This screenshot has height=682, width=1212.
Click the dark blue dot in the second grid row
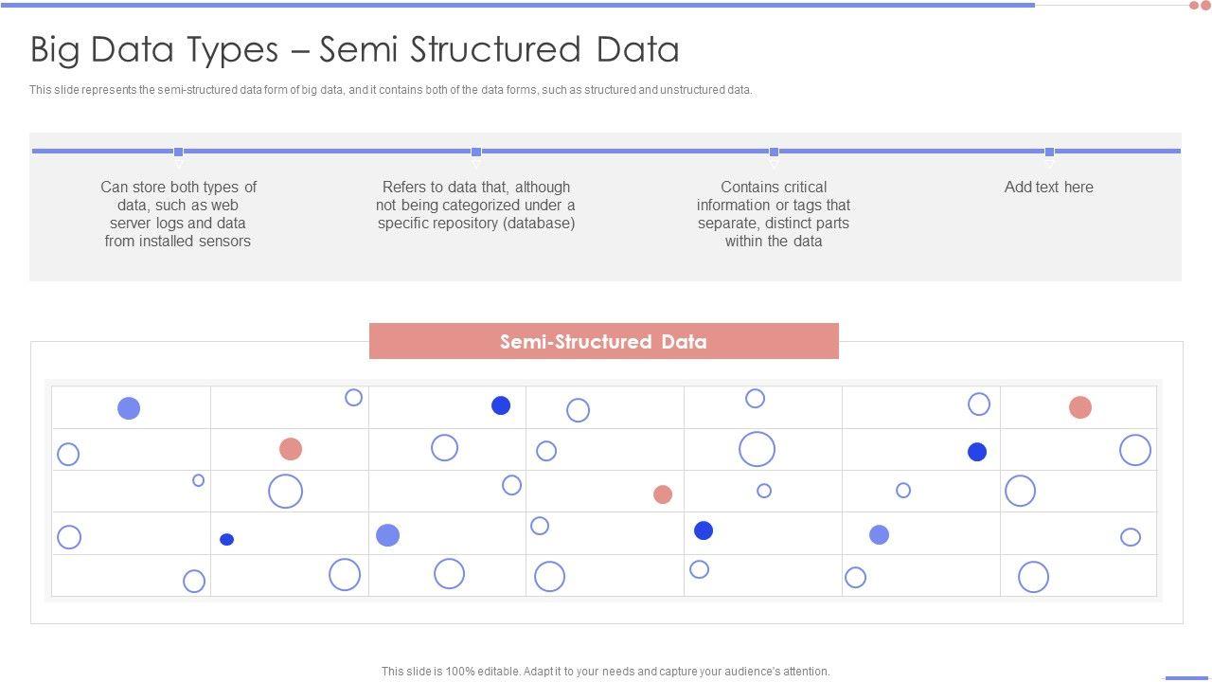click(x=977, y=452)
